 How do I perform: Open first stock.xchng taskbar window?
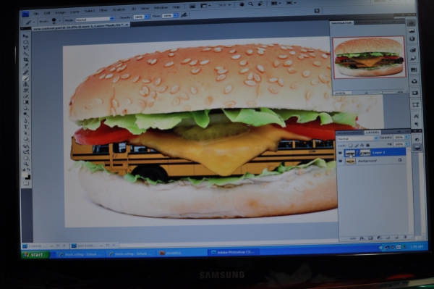point(80,254)
